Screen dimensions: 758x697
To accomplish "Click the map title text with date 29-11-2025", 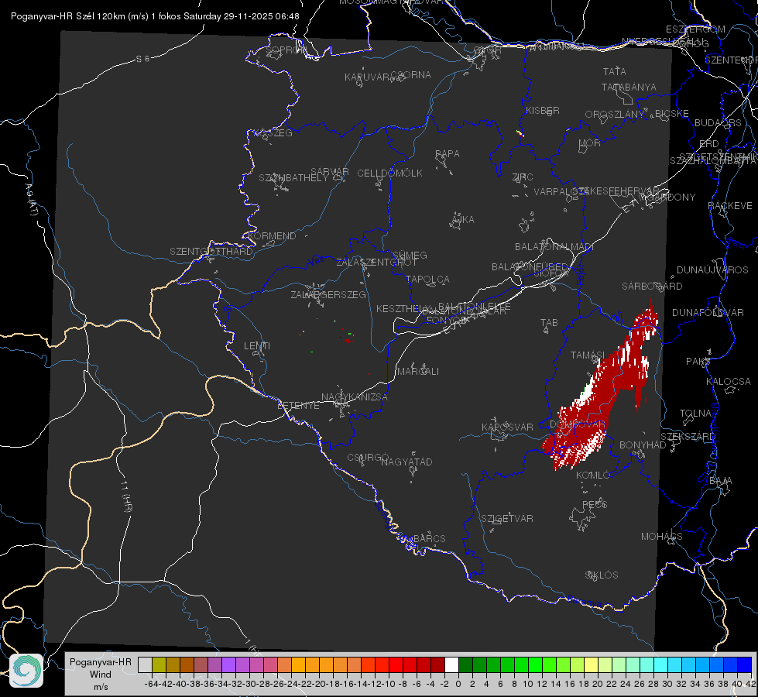I will (155, 16).
